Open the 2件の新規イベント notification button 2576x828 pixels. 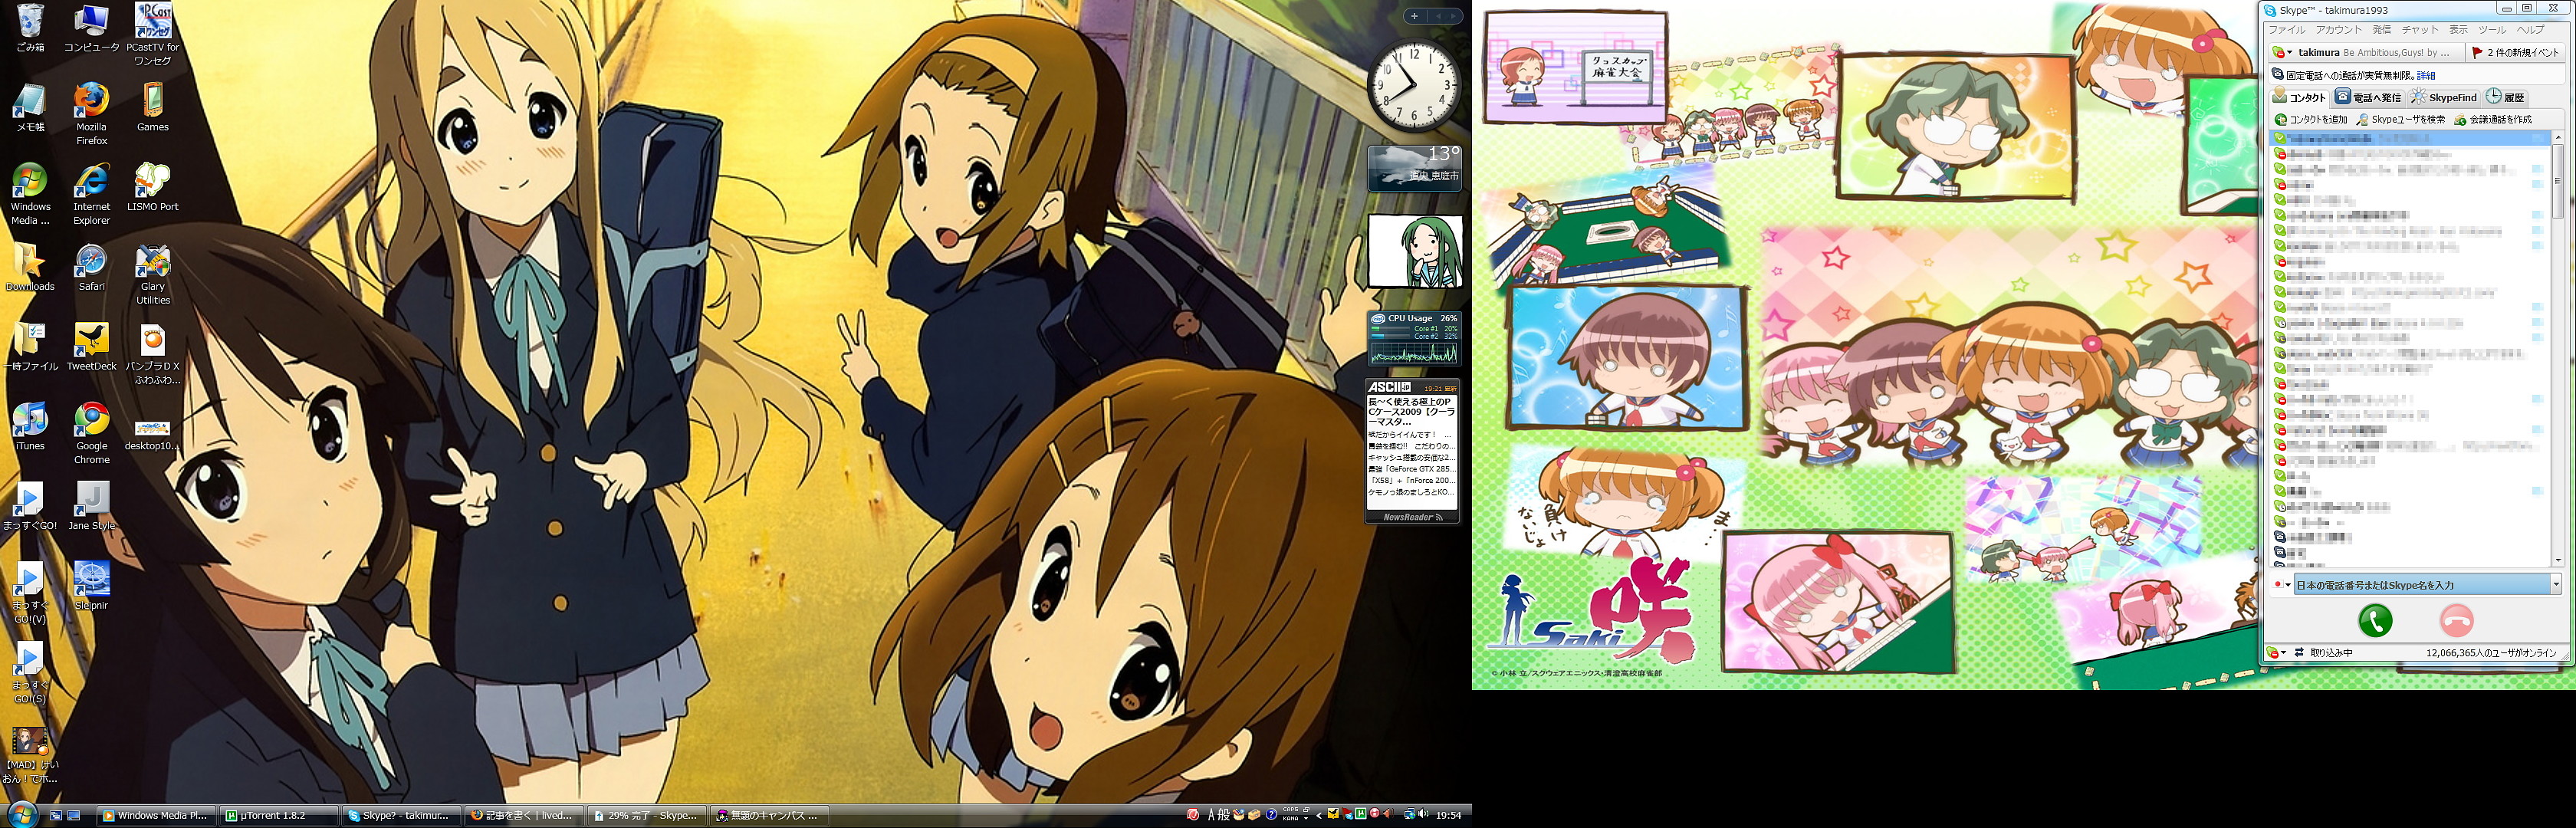(x=2514, y=53)
